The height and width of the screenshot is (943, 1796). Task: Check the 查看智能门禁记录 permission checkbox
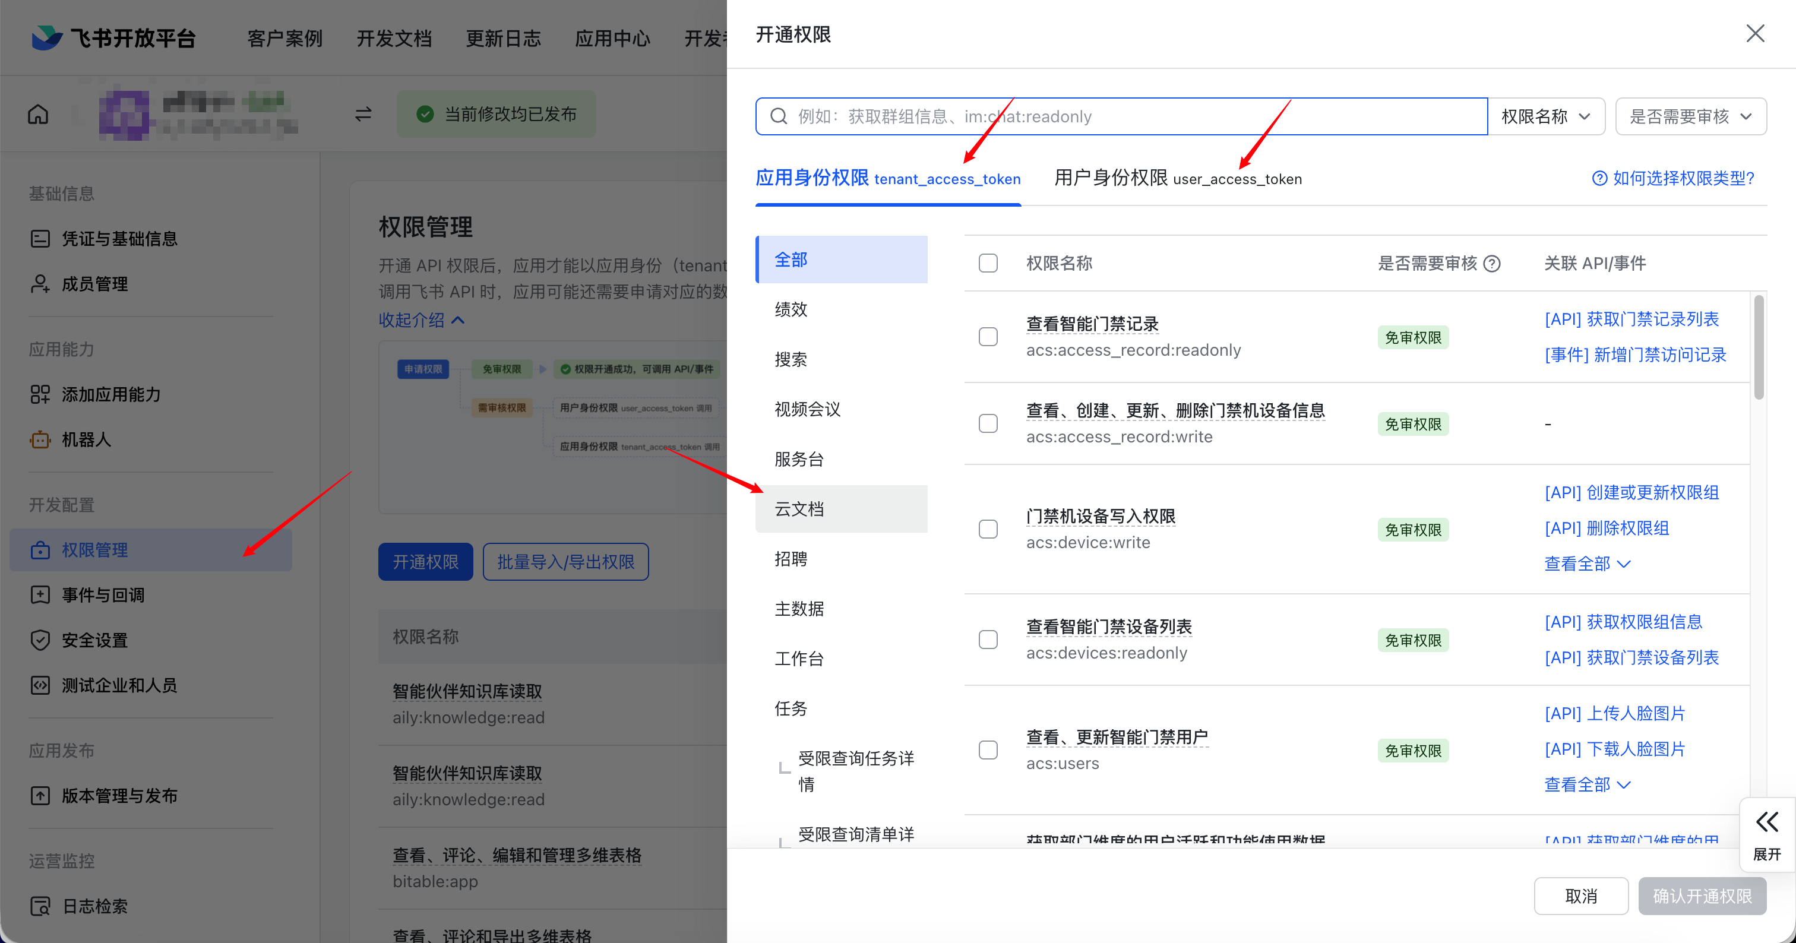point(988,337)
